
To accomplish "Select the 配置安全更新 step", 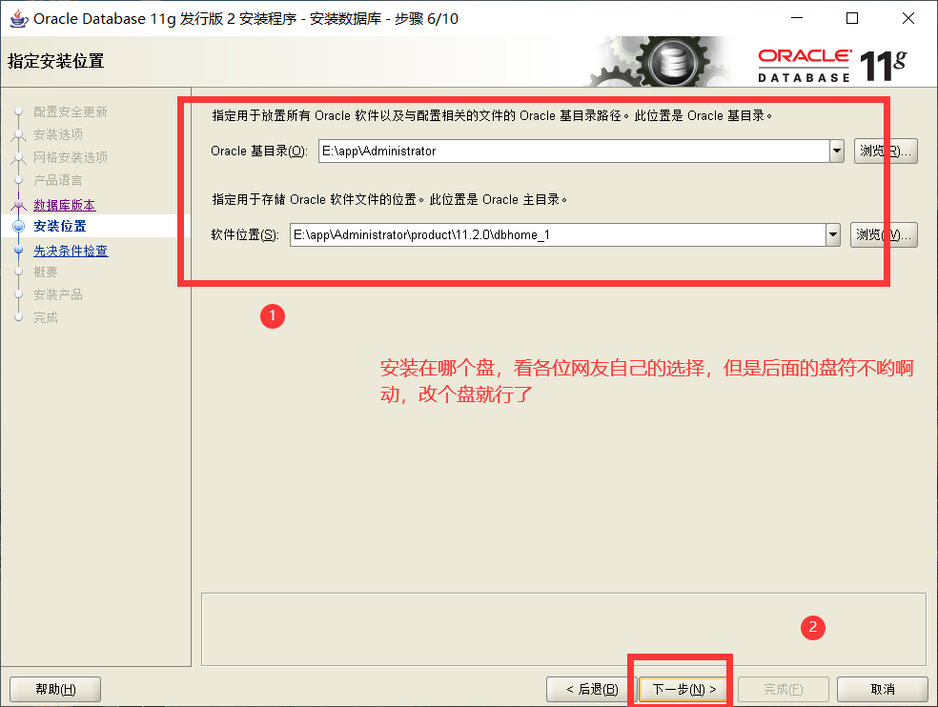I will 70,111.
